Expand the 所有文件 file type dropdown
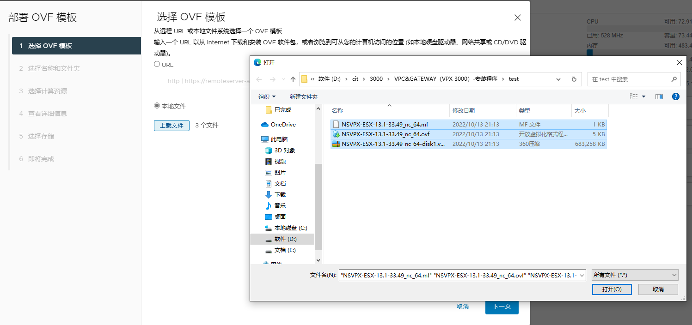692x325 pixels. pyautogui.click(x=635, y=275)
